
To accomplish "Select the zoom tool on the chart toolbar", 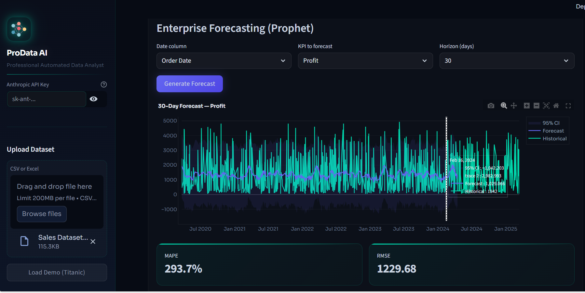I will (x=504, y=106).
